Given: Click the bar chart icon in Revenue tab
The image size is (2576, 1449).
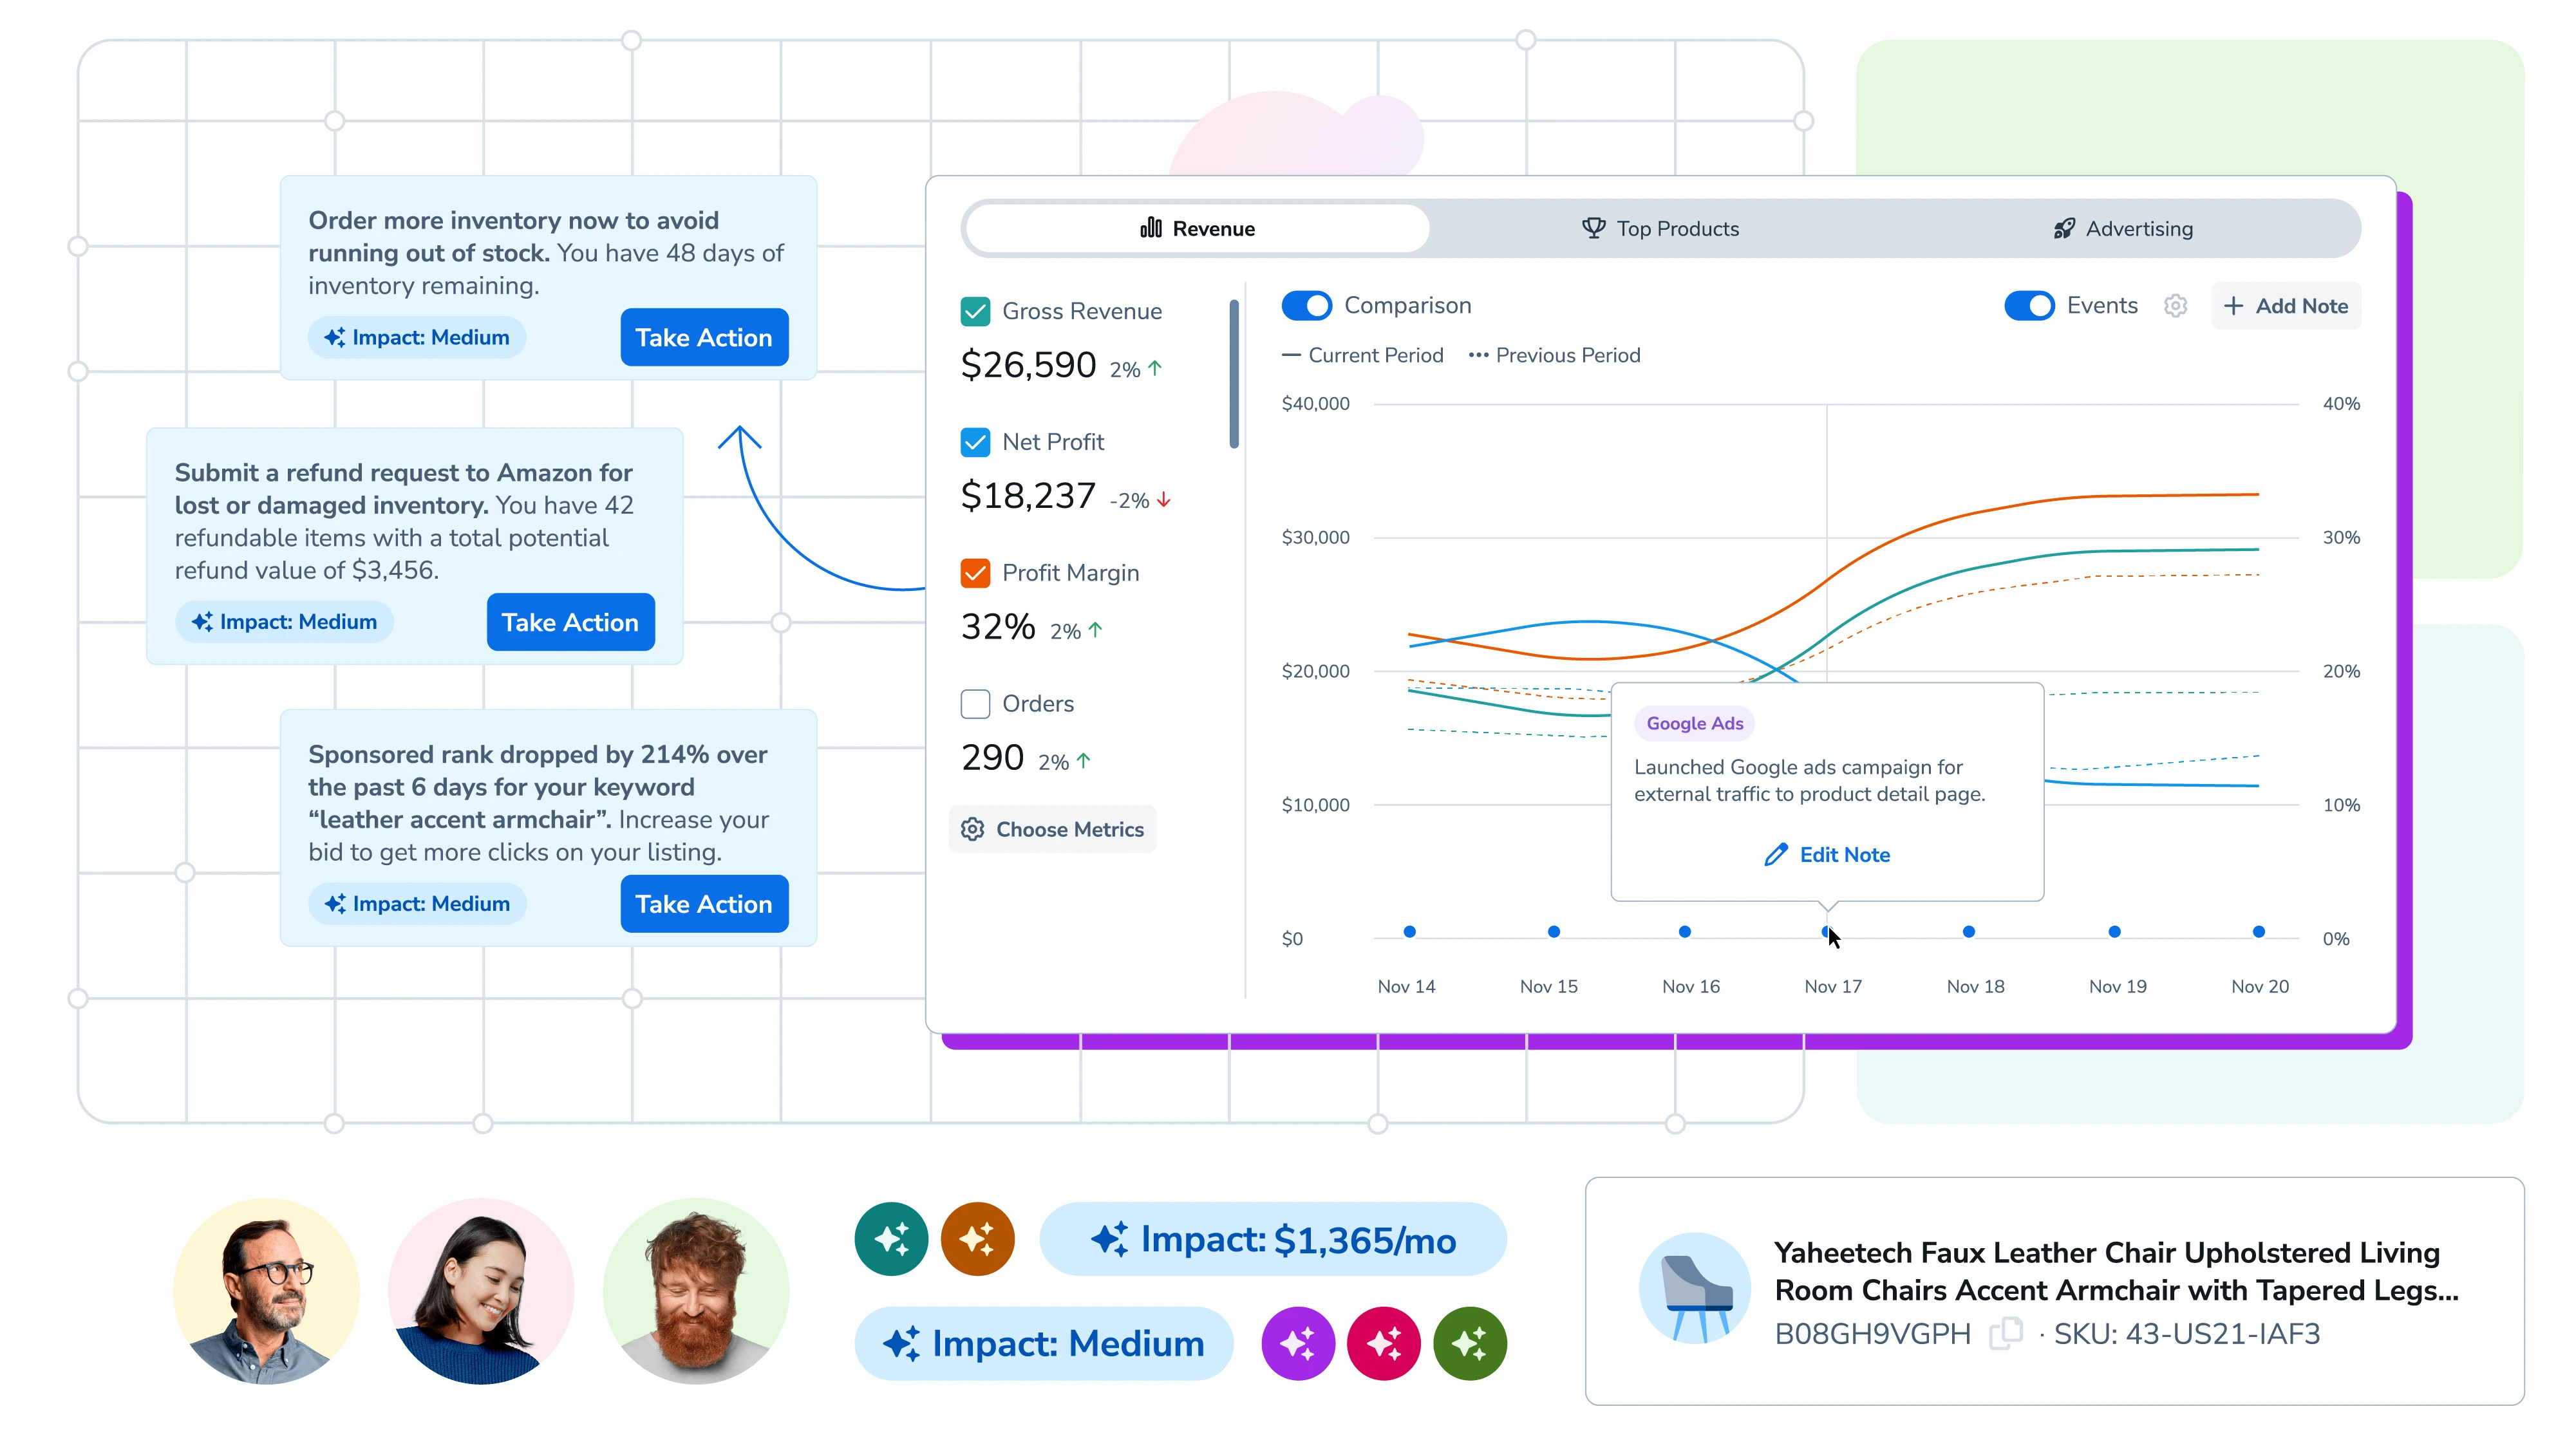Looking at the screenshot, I should (x=1152, y=228).
